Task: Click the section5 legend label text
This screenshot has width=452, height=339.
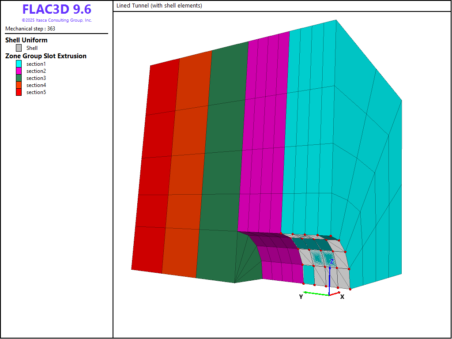Action: tap(36, 92)
